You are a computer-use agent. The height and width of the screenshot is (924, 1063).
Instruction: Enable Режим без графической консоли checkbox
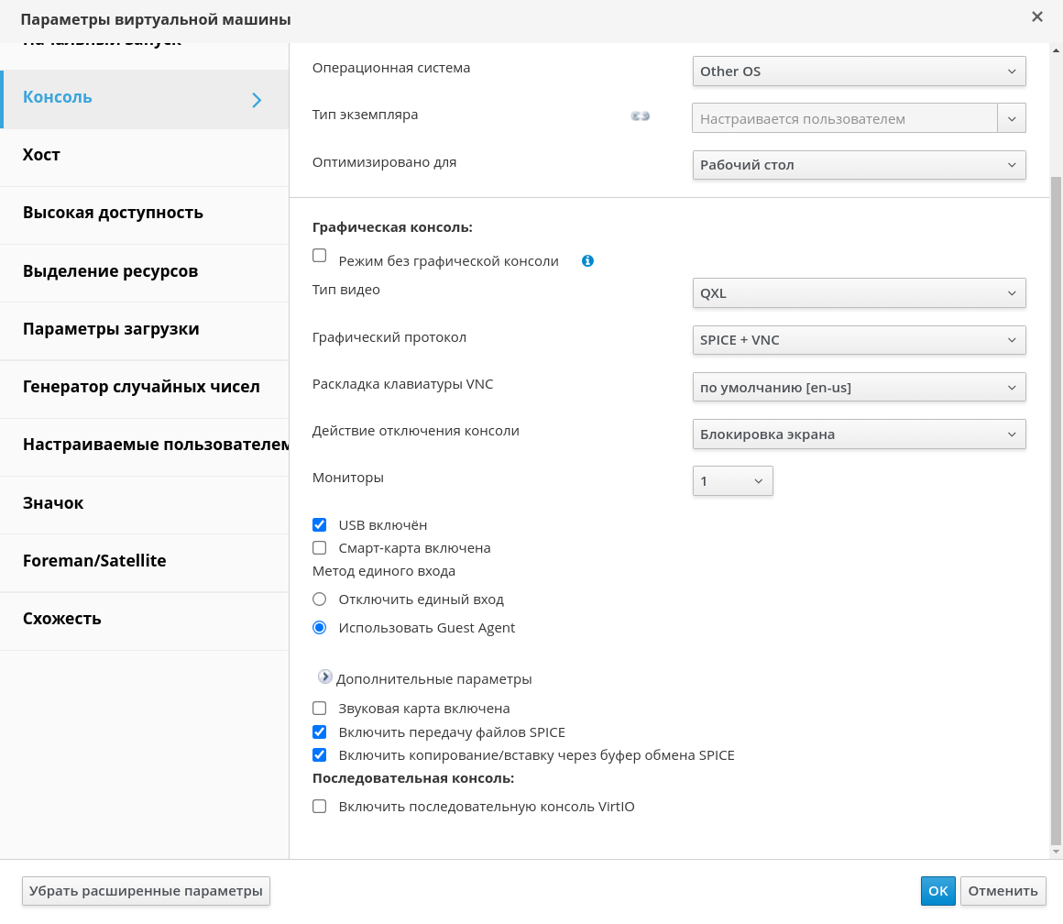pyautogui.click(x=320, y=257)
